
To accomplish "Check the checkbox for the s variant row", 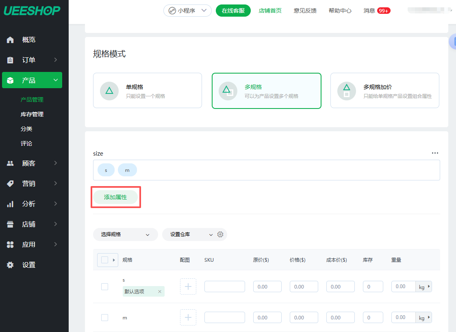I will 104,286.
